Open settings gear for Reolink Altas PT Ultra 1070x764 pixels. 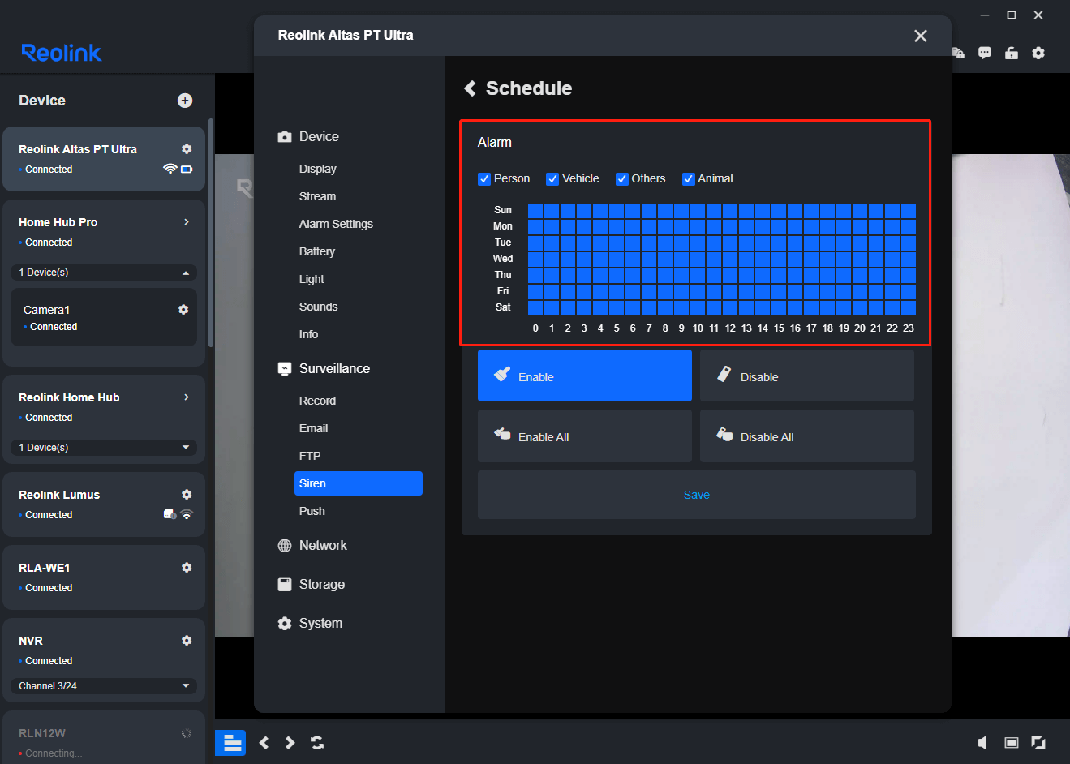(x=187, y=149)
